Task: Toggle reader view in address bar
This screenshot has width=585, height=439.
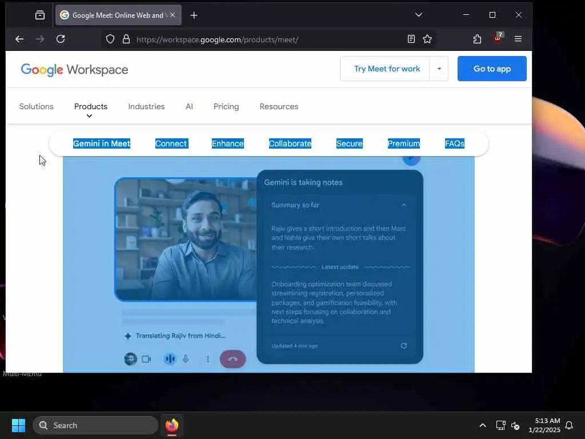Action: coord(411,39)
